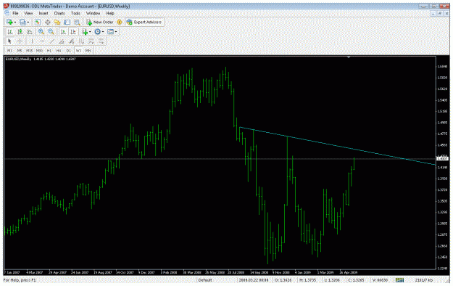Click the chart system icon left of File
Screen dimensions: 453x286
[x=7, y=13]
